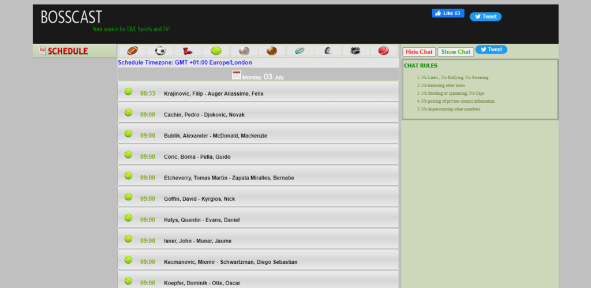Viewport: 591px width, 288px height.
Task: Click rule 'No Links, No Bullying, No Swearing'
Action: [x=455, y=78]
